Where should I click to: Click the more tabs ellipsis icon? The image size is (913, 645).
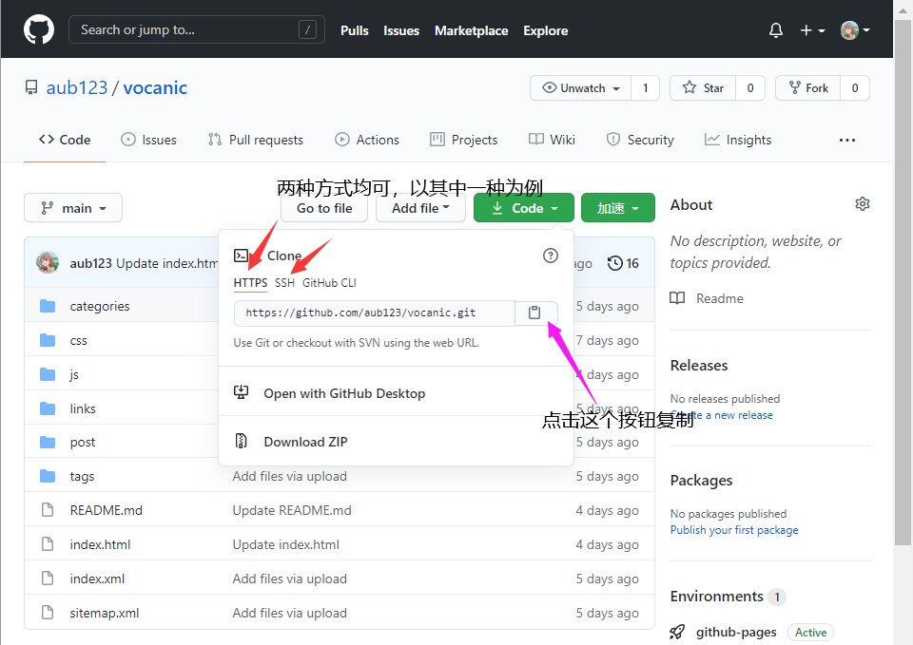(x=846, y=140)
